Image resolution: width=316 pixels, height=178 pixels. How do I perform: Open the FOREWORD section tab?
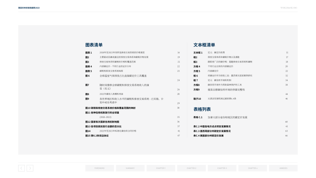pyautogui.click(x=100, y=168)
